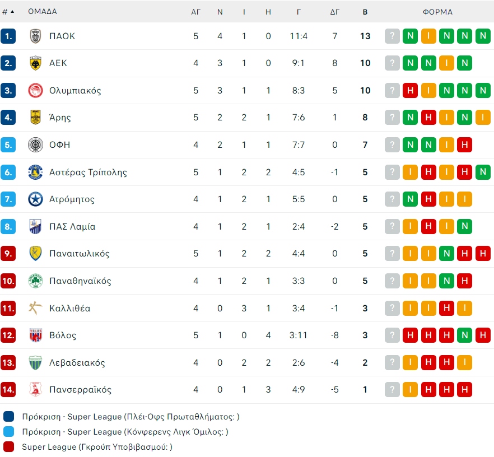Click the Βόλος team crest
This screenshot has height=457, width=494.
coord(36,335)
